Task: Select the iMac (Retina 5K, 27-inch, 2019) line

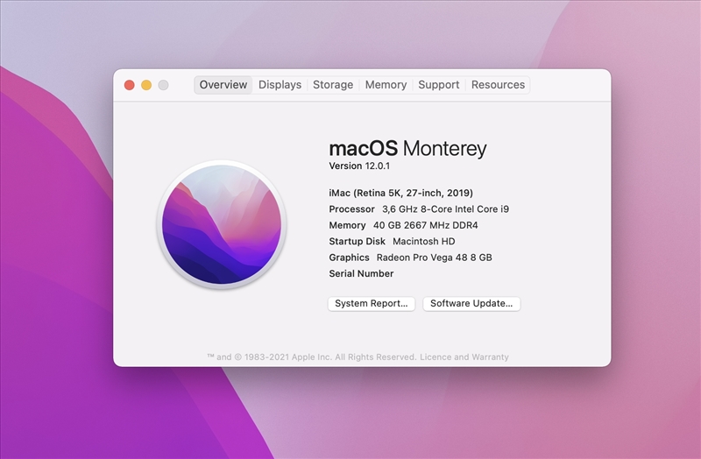Action: point(401,193)
